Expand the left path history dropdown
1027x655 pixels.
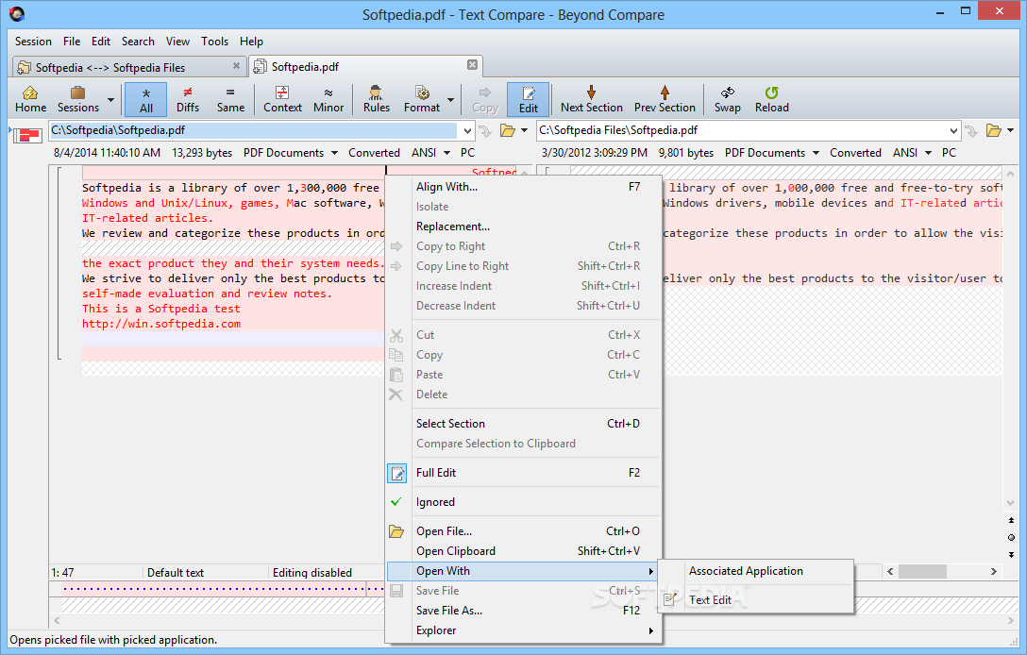click(467, 130)
